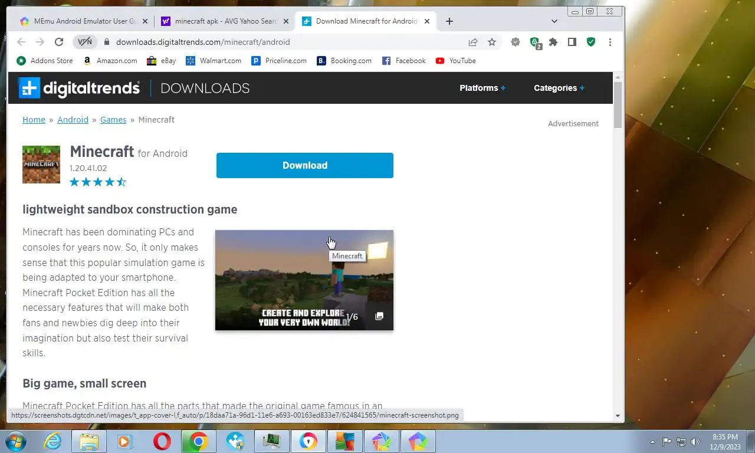Open the Amazon.com bookmark

(110, 61)
